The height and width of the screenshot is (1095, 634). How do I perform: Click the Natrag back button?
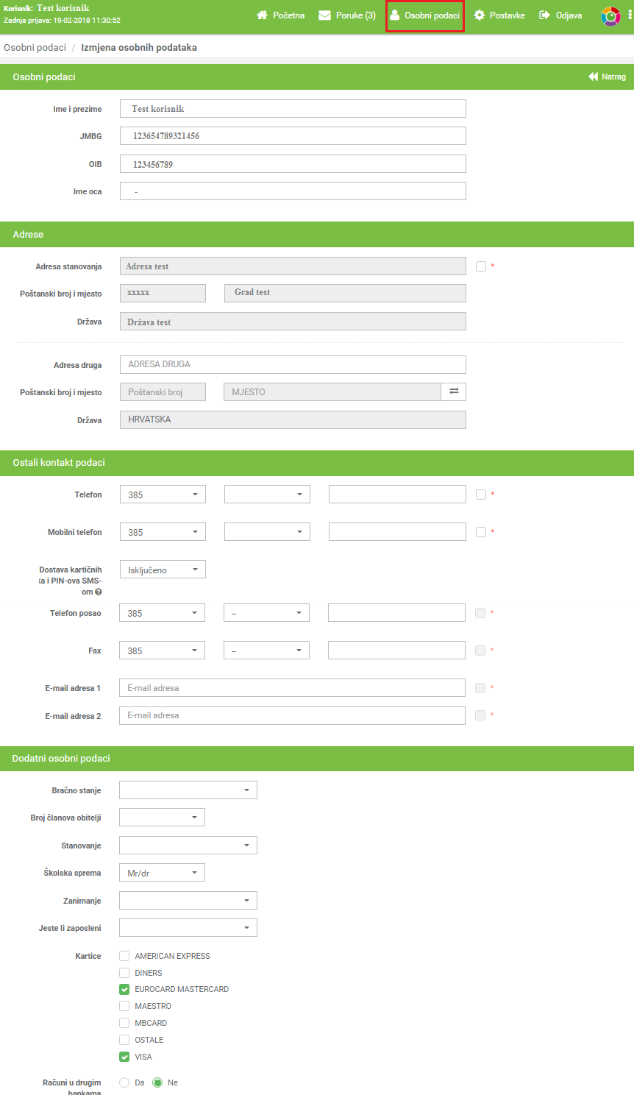[x=607, y=77]
